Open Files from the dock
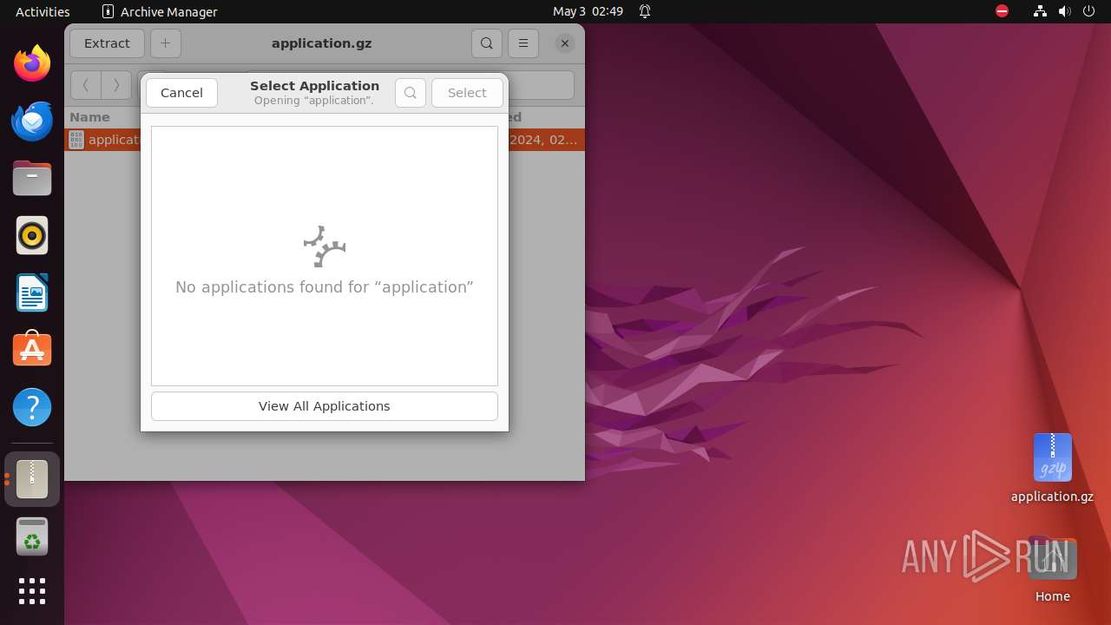 click(x=32, y=178)
